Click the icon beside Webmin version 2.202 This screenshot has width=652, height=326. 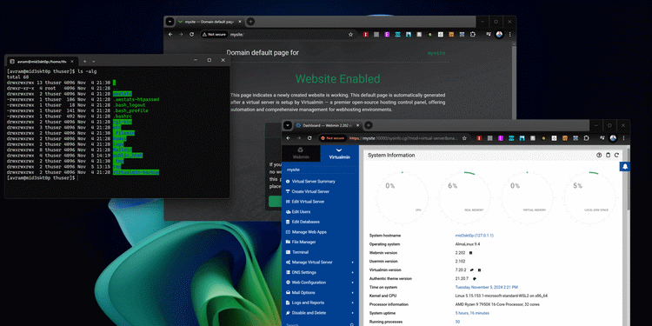click(x=470, y=253)
